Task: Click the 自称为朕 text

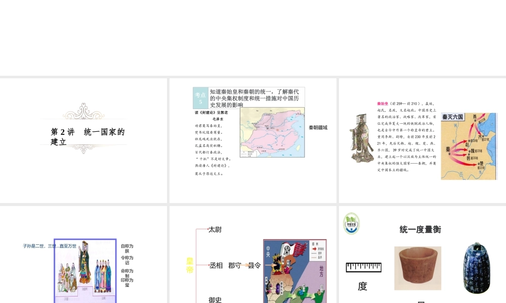Action: [127, 248]
